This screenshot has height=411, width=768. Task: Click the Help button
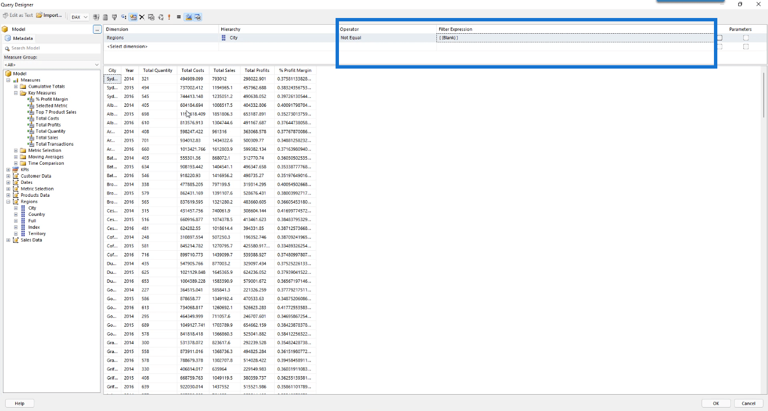[20, 403]
